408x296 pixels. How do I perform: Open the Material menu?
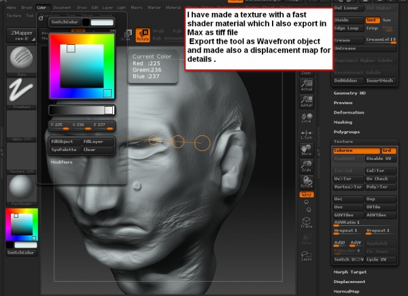[x=173, y=7]
